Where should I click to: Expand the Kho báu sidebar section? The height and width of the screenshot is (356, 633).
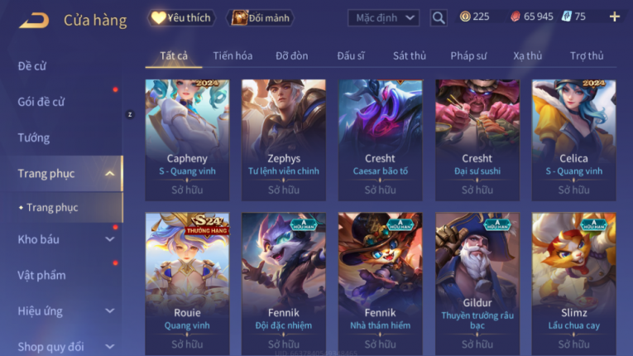tap(109, 239)
